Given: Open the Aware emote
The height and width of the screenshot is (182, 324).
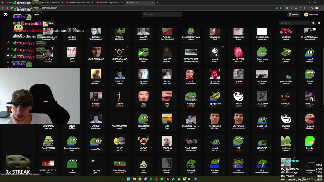Looking at the screenshot, I should [238, 99].
